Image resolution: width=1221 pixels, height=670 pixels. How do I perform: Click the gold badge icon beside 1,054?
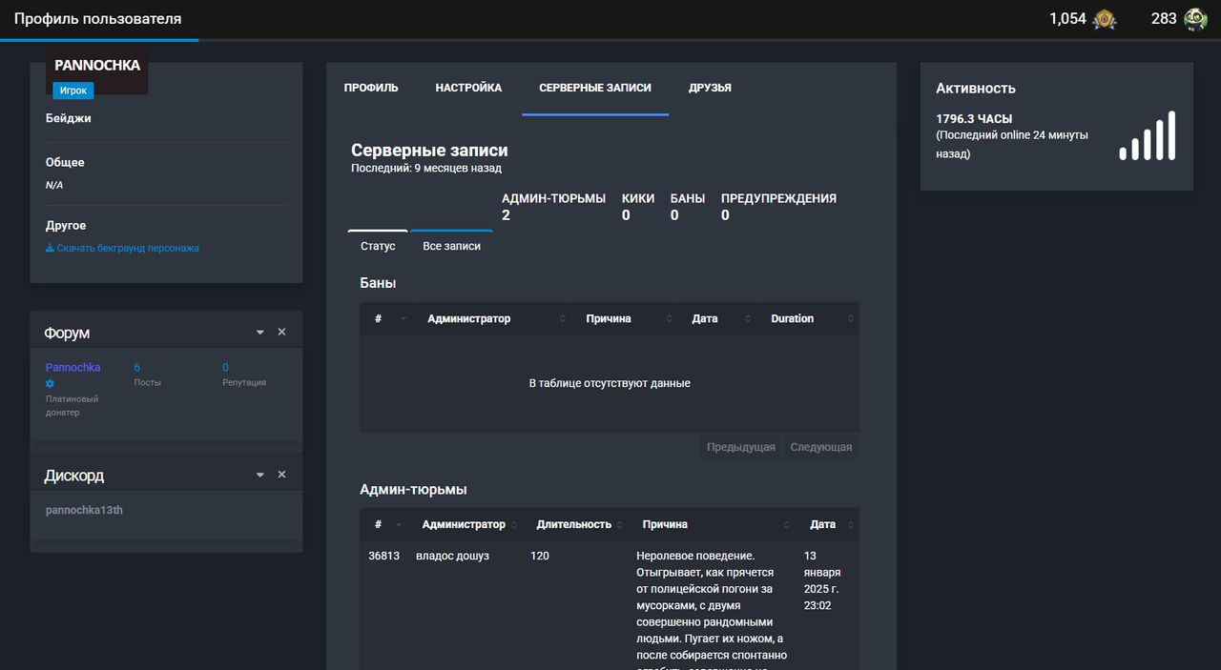(1104, 19)
